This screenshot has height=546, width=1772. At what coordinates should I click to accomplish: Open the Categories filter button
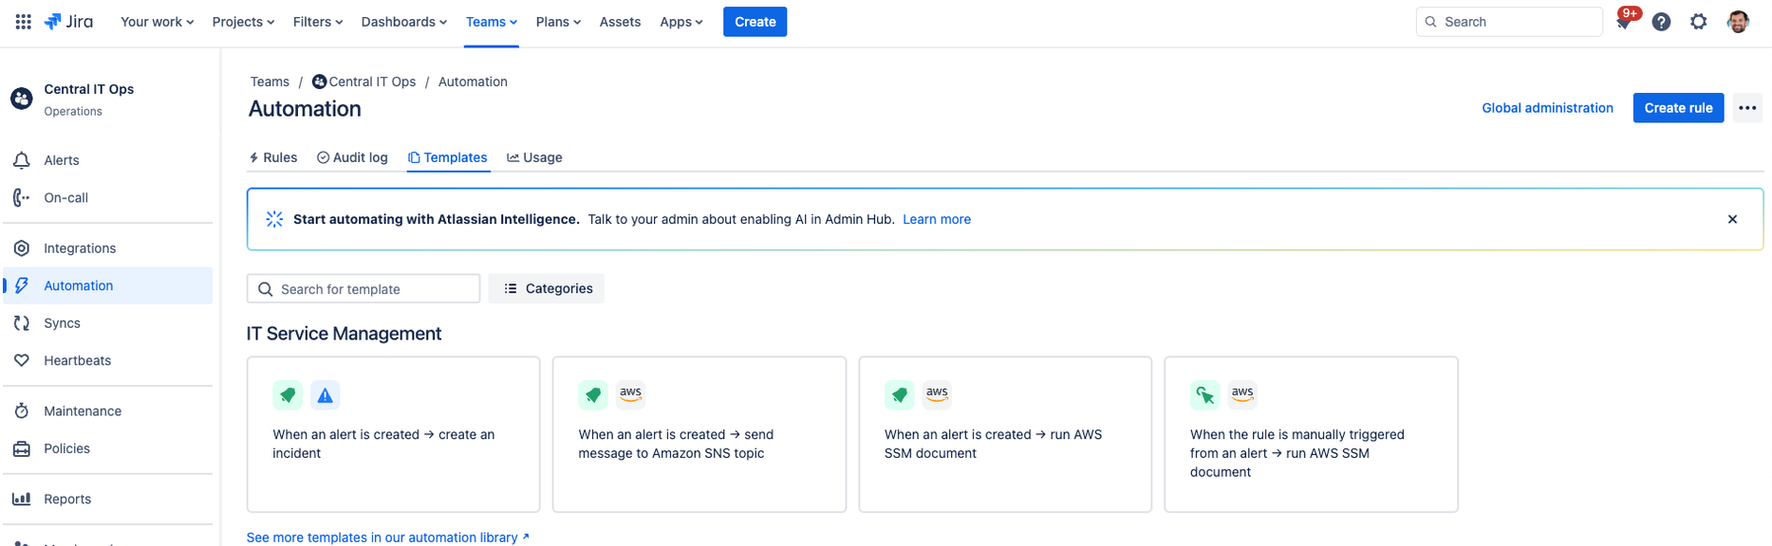(x=547, y=288)
